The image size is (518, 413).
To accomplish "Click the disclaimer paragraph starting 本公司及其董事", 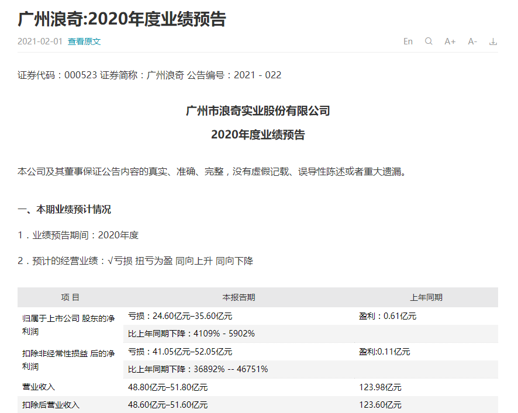I will (x=212, y=172).
